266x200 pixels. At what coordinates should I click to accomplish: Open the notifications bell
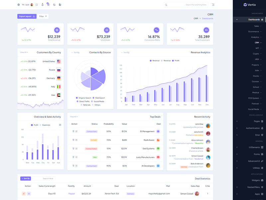pyautogui.click(x=43, y=5)
